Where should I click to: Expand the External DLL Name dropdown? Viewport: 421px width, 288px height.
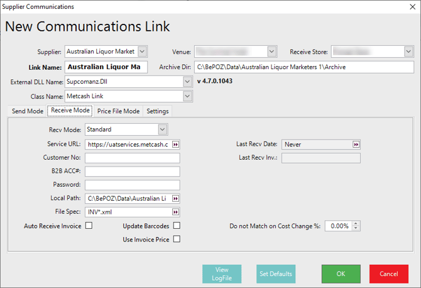pos(187,82)
